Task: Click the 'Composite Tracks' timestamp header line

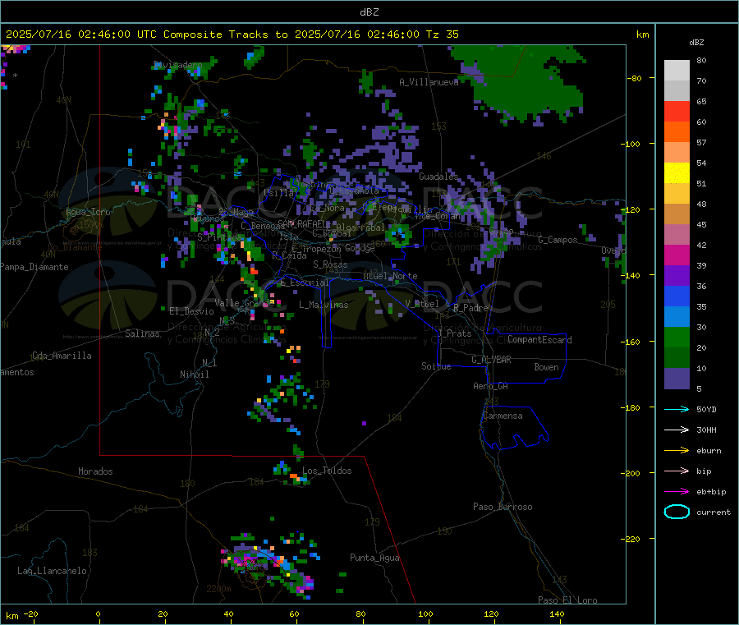Action: [x=232, y=34]
